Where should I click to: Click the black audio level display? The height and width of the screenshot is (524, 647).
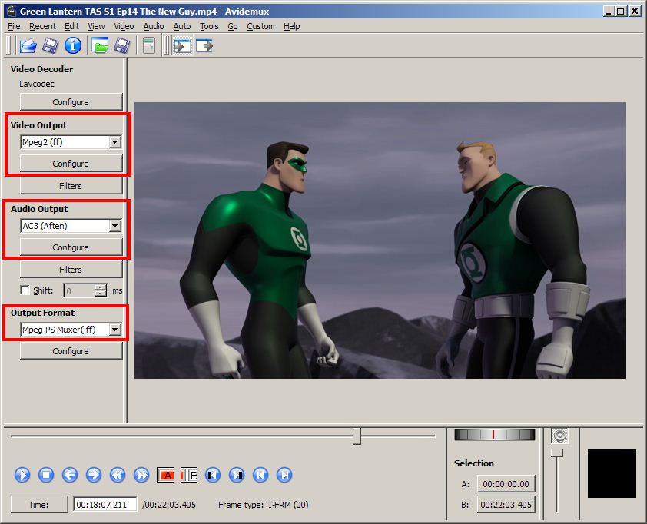pos(612,473)
